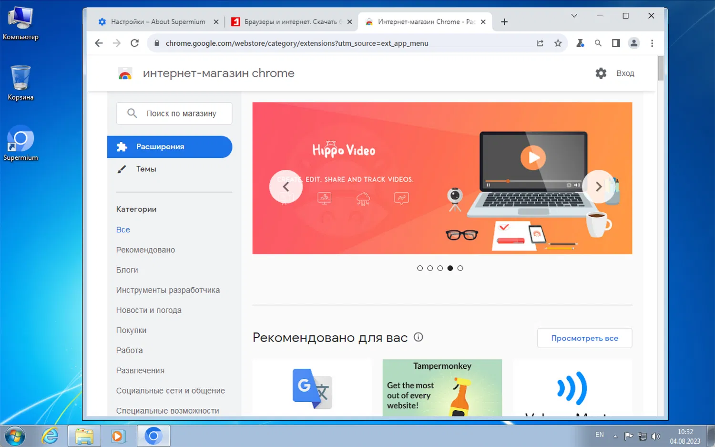Open the three-dot browser menu

point(652,43)
